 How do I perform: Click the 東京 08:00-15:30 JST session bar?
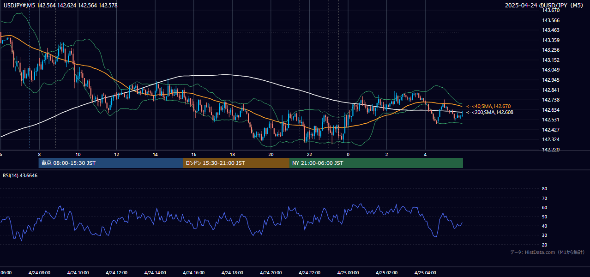tap(111, 163)
